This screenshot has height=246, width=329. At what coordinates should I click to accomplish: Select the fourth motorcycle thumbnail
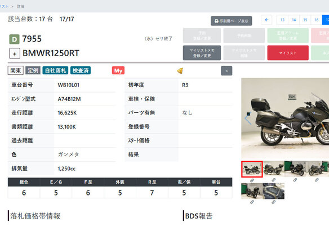(x=317, y=169)
